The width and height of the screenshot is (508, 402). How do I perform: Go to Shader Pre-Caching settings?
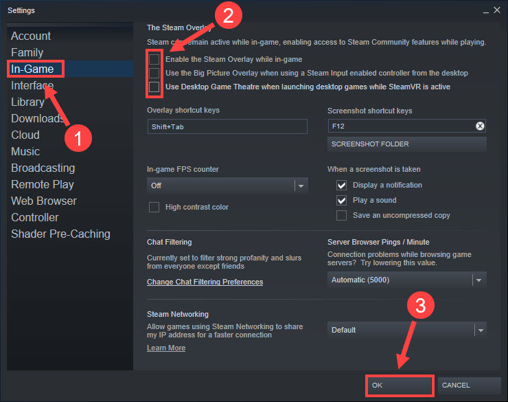click(x=60, y=234)
